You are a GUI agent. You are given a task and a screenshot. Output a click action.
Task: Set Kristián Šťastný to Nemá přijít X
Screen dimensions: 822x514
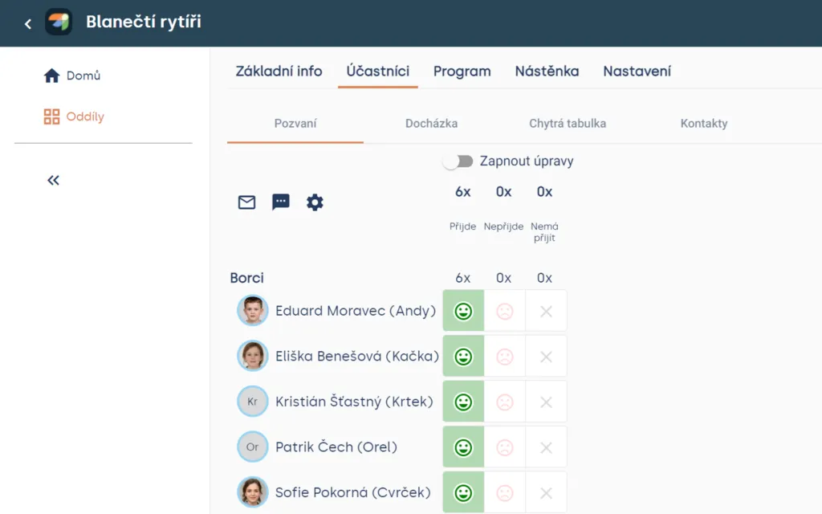546,402
